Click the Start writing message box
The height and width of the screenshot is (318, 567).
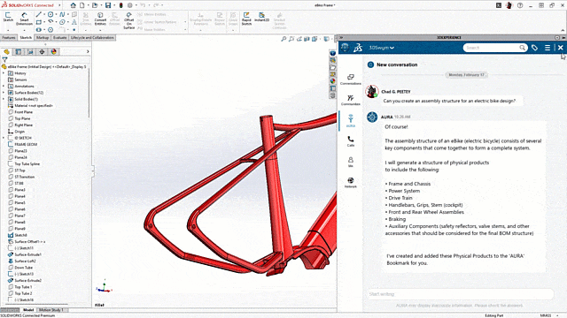pyautogui.click(x=461, y=294)
